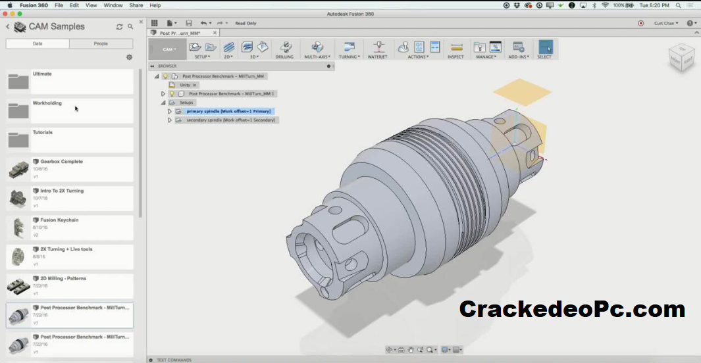Open the Window menu

pyautogui.click(x=113, y=5)
